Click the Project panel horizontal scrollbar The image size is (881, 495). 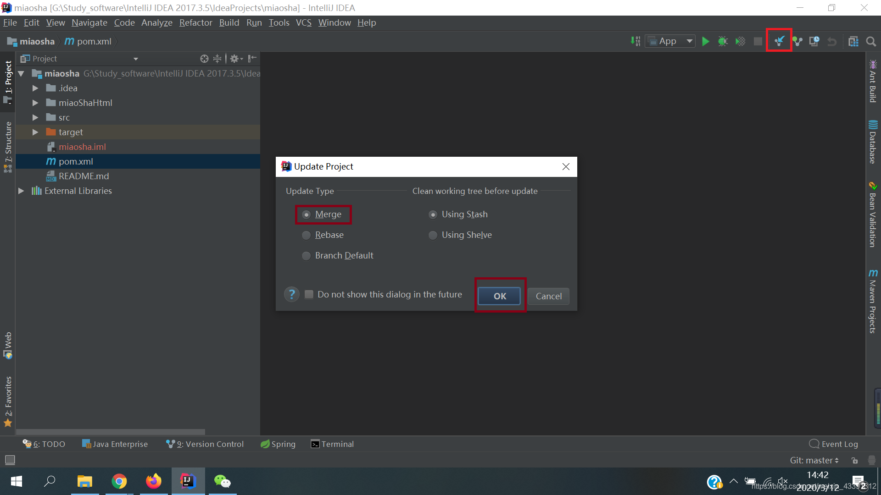point(111,432)
